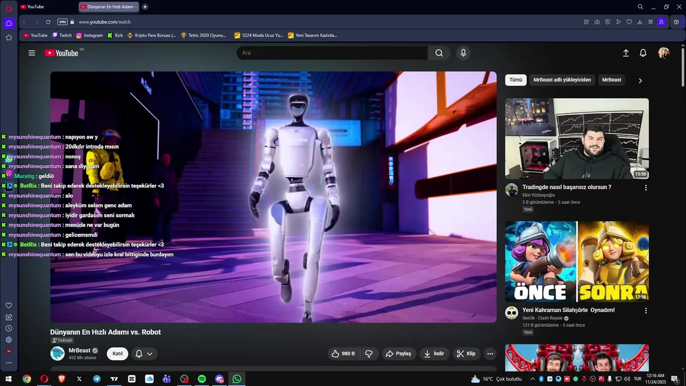Screen dimensions: 686x386
Task: Open the Tradingde nasıl başarısız olursun thumbnail
Action: tap(577, 138)
